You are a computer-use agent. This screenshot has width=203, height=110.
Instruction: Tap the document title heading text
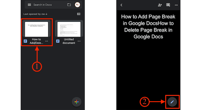point(148,27)
